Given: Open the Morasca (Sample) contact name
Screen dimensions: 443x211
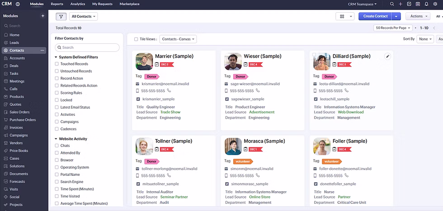Looking at the screenshot, I should point(264,141).
